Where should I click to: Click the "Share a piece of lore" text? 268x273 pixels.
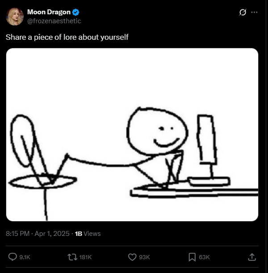pyautogui.click(x=67, y=37)
